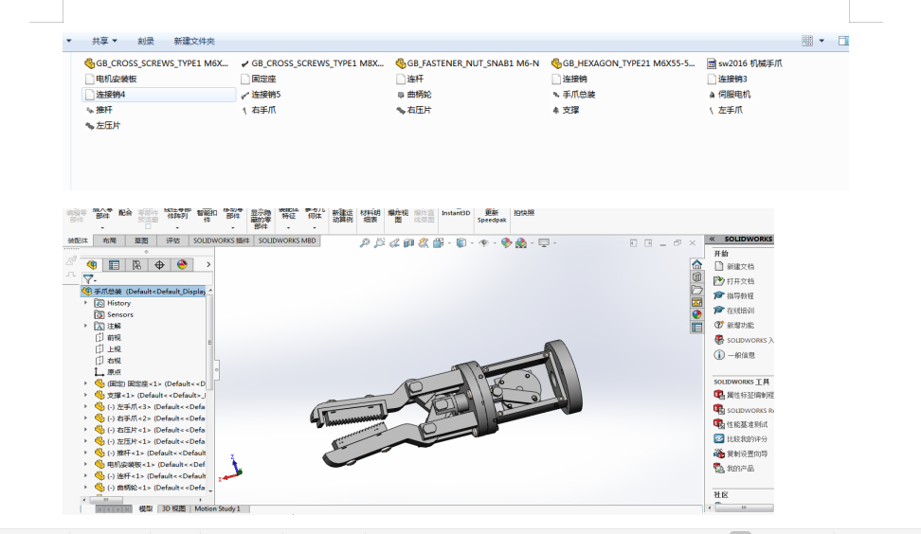Click the Apply Scene icon
The image size is (921, 534).
point(521,243)
